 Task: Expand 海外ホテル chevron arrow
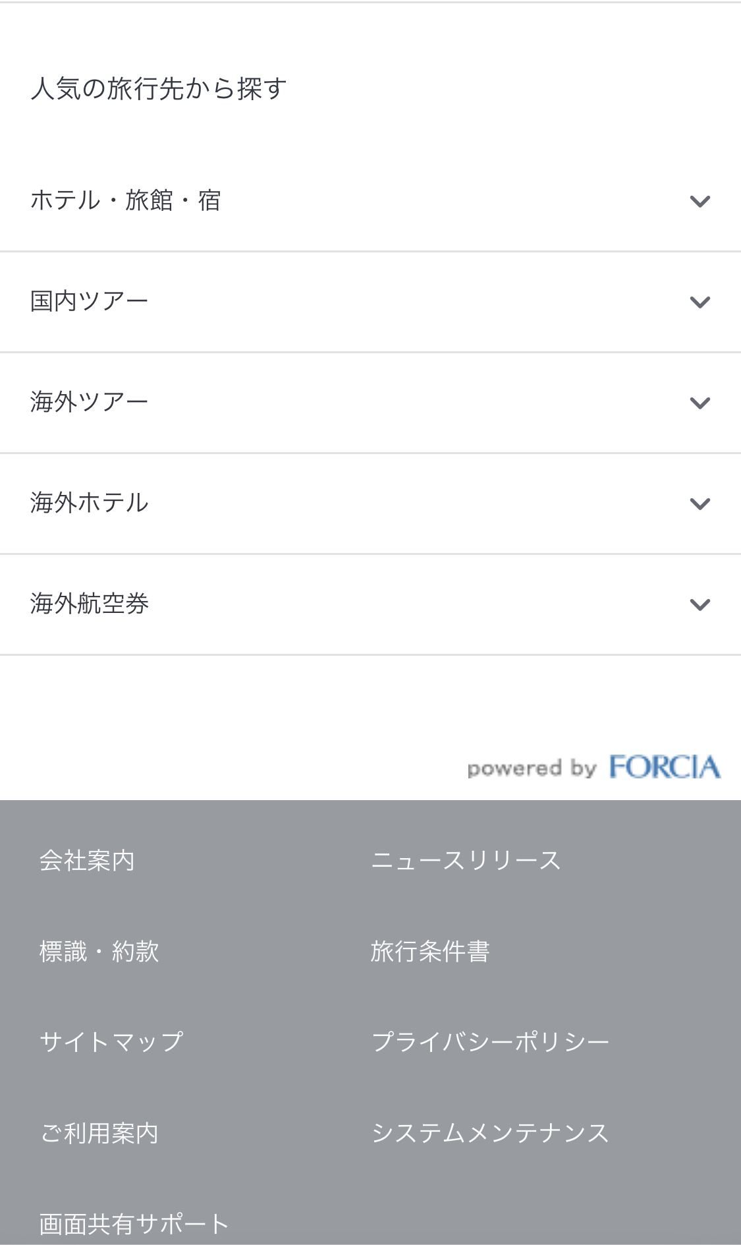[700, 504]
